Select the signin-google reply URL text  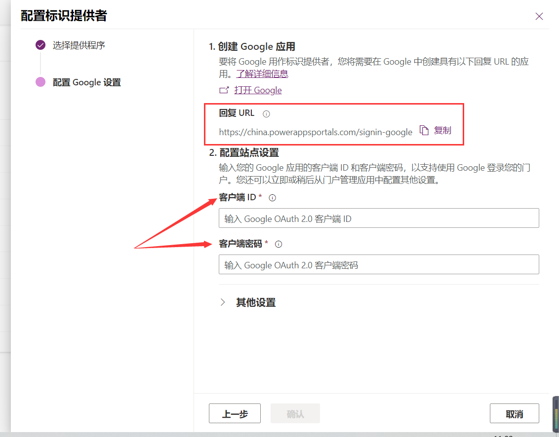point(316,132)
